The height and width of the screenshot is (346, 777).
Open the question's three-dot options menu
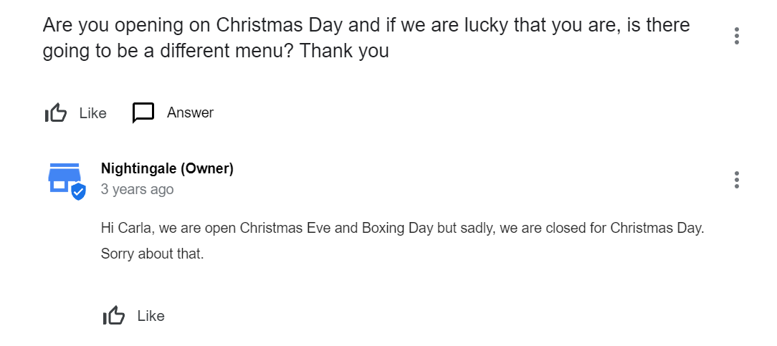point(736,36)
